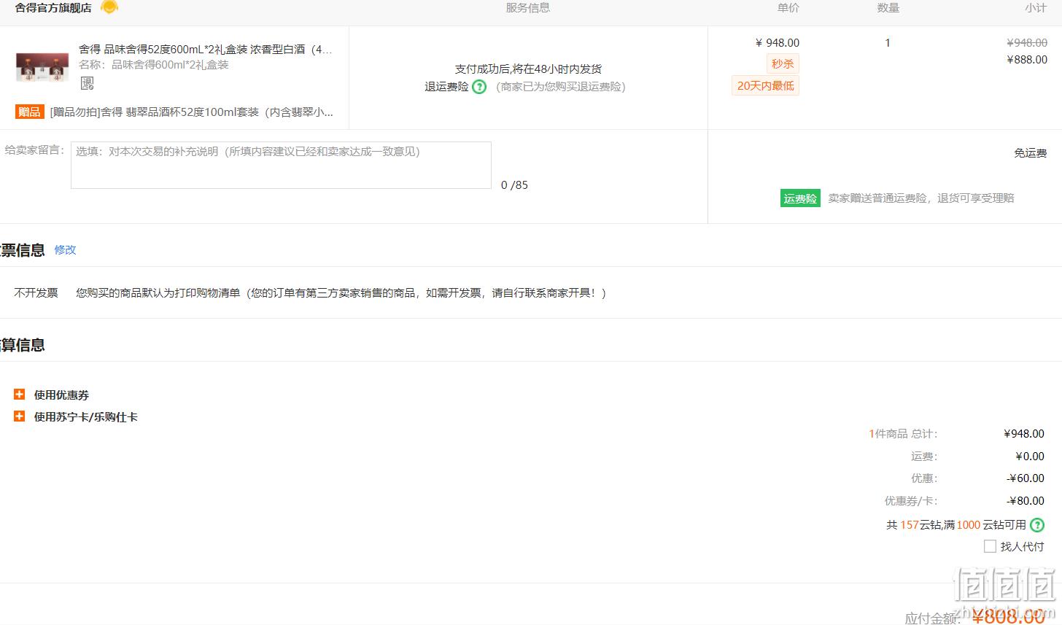Click the 秒杀 flash sale tag
1062x625 pixels.
(783, 63)
